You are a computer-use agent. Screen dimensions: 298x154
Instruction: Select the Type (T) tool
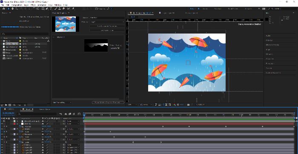coord(51,9)
